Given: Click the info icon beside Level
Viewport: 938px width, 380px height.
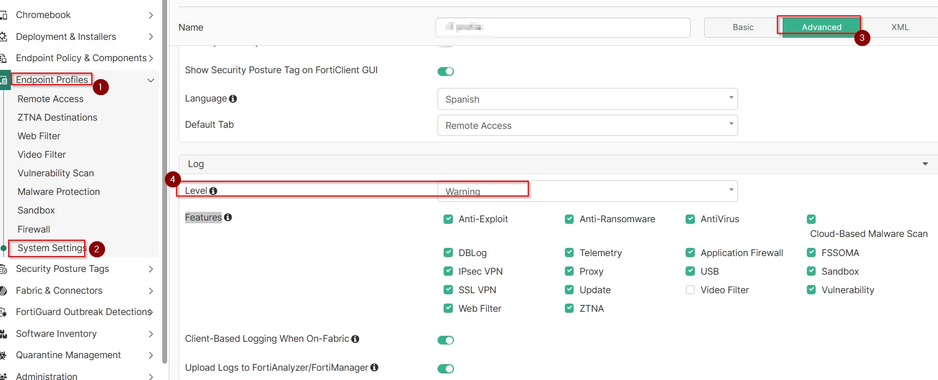Looking at the screenshot, I should coord(213,191).
